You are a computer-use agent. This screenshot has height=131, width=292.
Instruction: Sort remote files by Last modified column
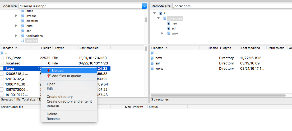pos(250,48)
